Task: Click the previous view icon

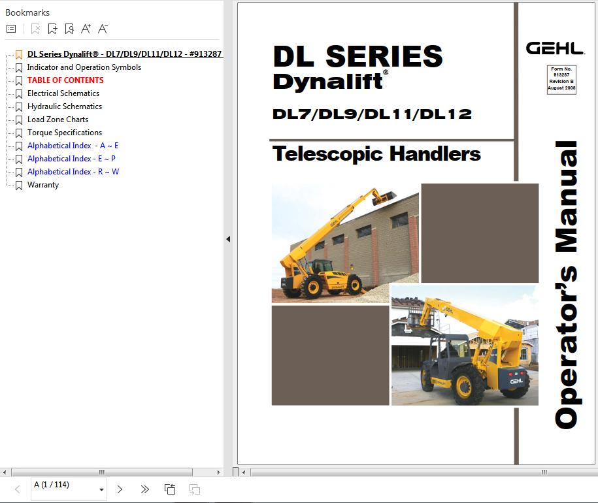Action: (170, 489)
